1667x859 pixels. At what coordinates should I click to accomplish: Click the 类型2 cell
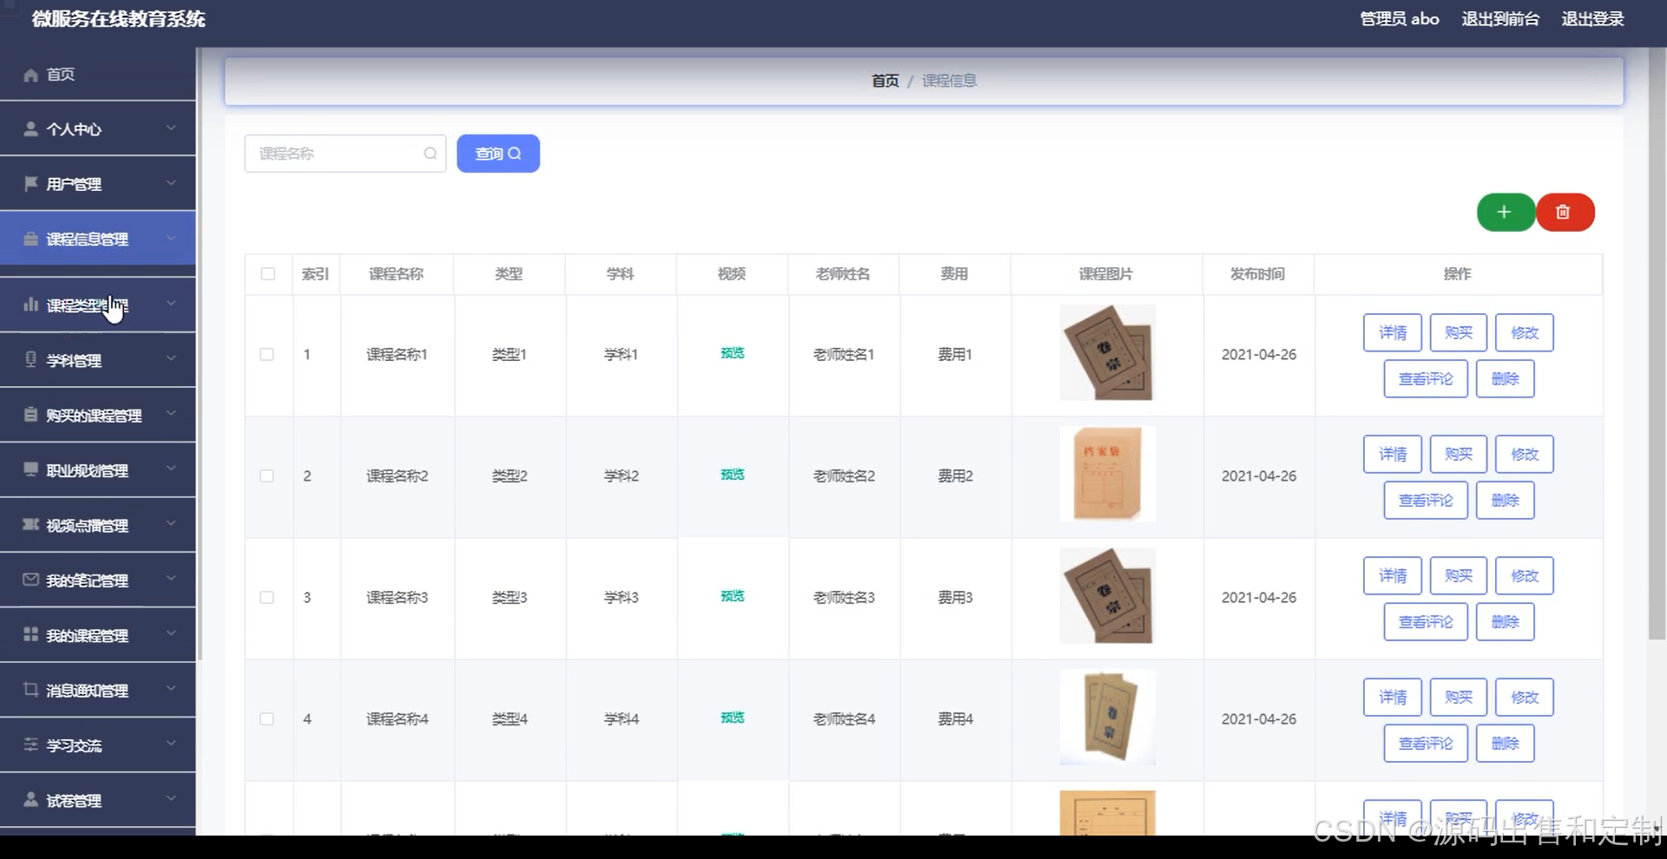coord(510,476)
